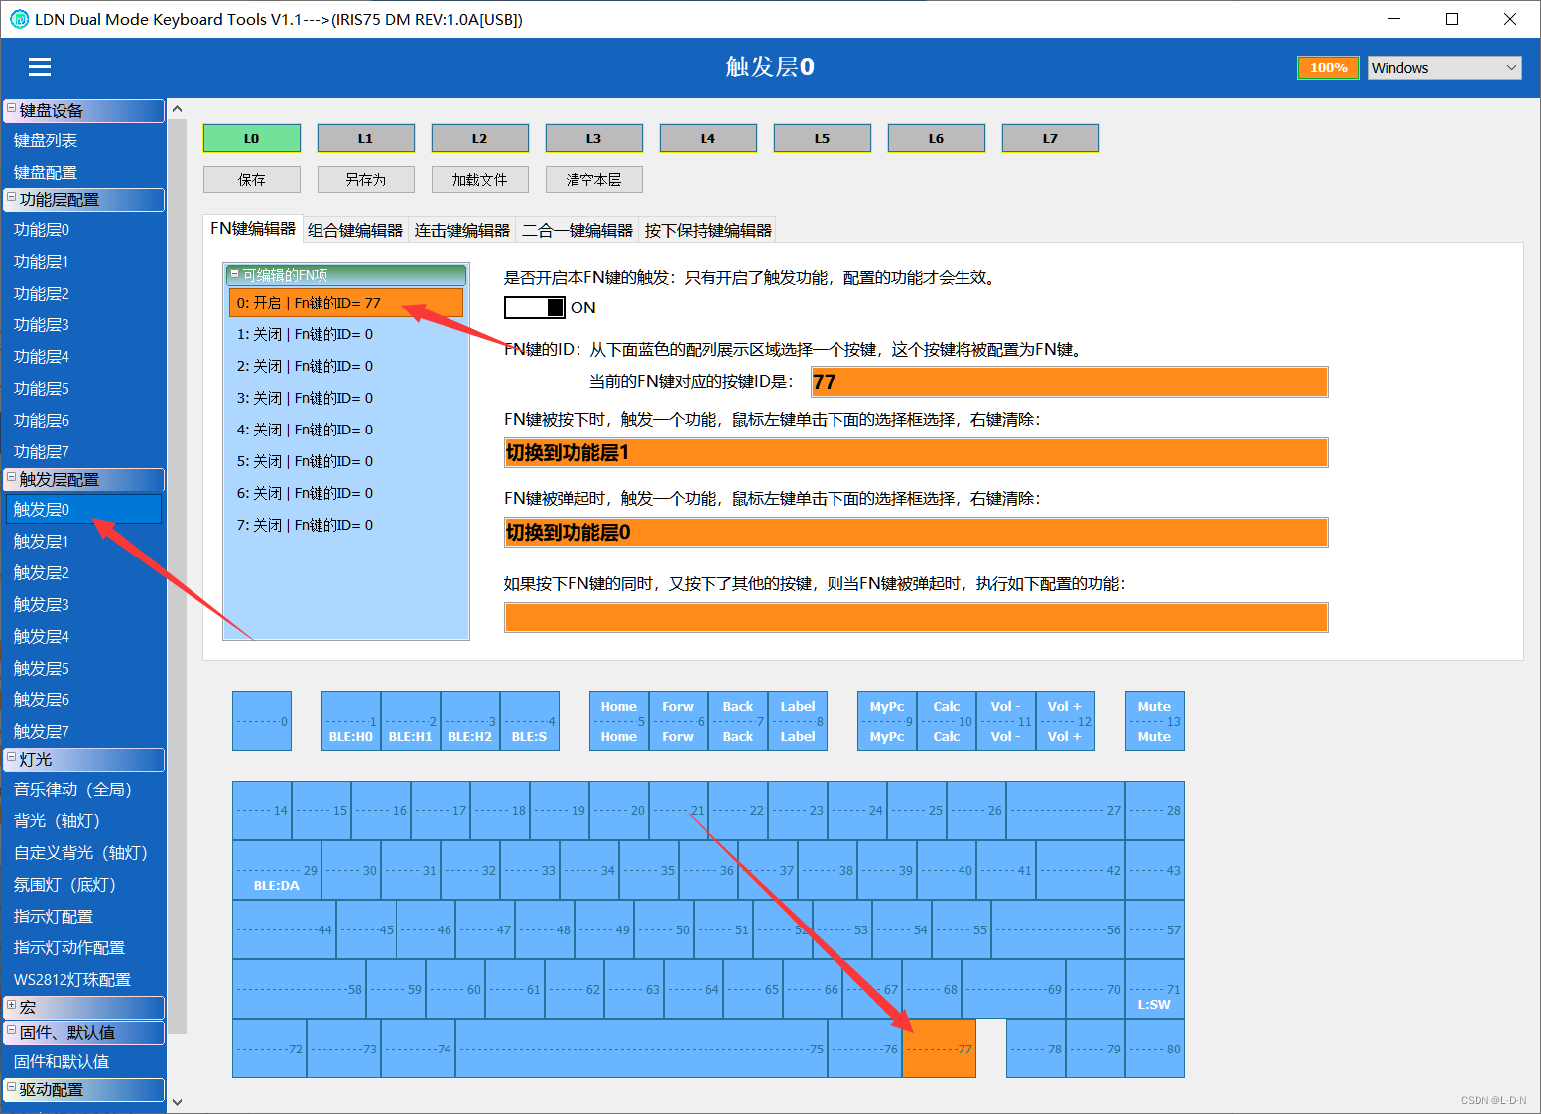Collapse the 驱动配置 section
The height and width of the screenshot is (1114, 1541).
coord(12,1088)
